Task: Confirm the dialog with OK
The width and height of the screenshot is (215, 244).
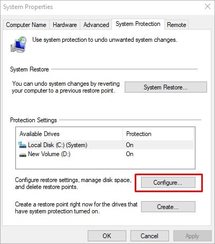Action: (x=107, y=236)
